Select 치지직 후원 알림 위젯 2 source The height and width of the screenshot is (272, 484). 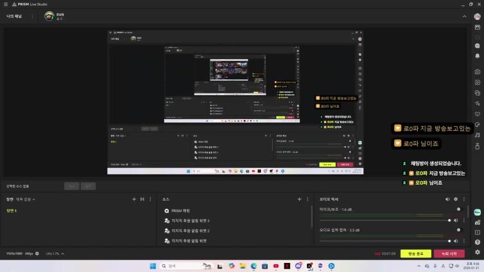(236, 231)
